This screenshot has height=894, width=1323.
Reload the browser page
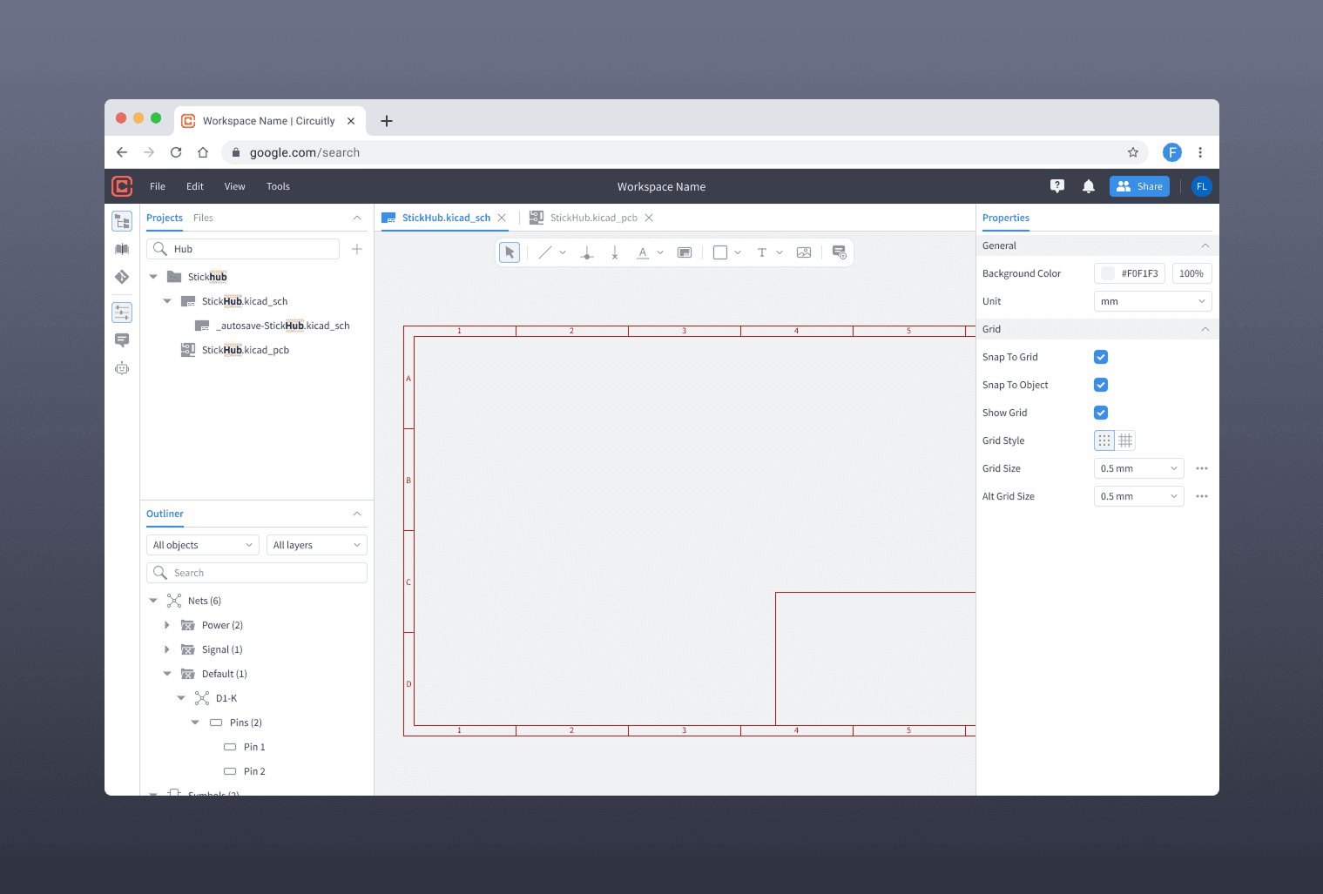(176, 152)
